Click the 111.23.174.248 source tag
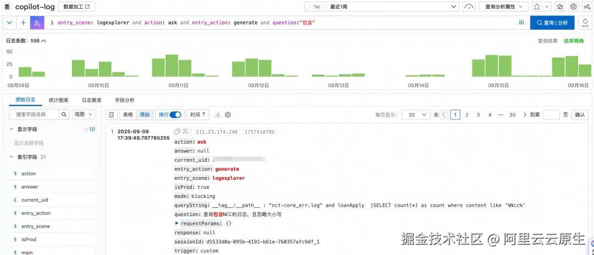This screenshot has height=255, width=594. point(217,132)
